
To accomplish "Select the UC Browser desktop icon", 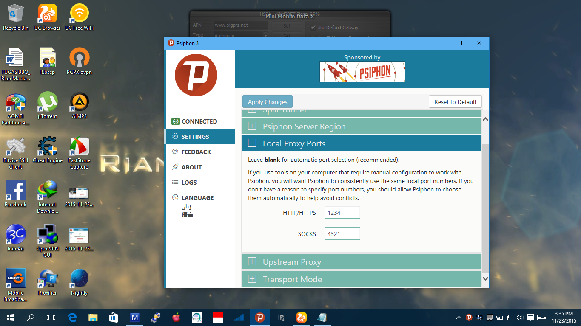I will [48, 17].
